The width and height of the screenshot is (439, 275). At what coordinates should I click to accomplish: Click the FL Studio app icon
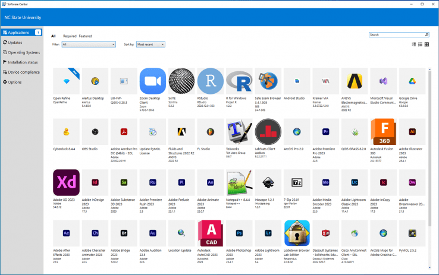pyautogui.click(x=210, y=132)
